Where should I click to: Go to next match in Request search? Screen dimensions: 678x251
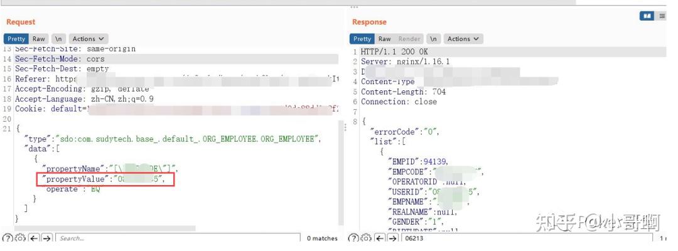[46, 238]
